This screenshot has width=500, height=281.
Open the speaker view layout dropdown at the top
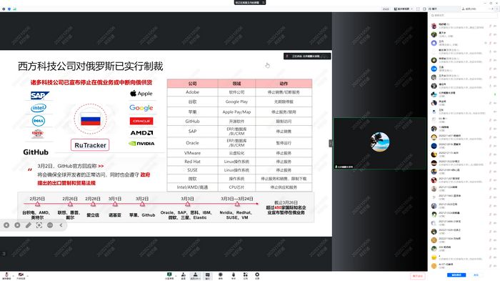[404, 9]
